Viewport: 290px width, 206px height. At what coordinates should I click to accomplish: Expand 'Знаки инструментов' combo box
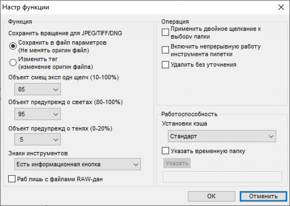click(77, 164)
